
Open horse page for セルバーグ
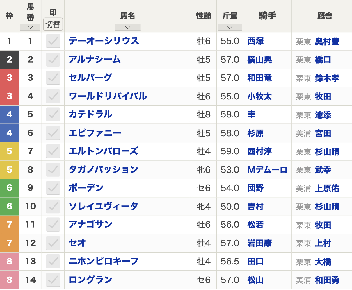pos(90,78)
